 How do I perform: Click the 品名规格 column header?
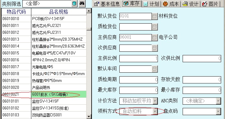click(59, 12)
